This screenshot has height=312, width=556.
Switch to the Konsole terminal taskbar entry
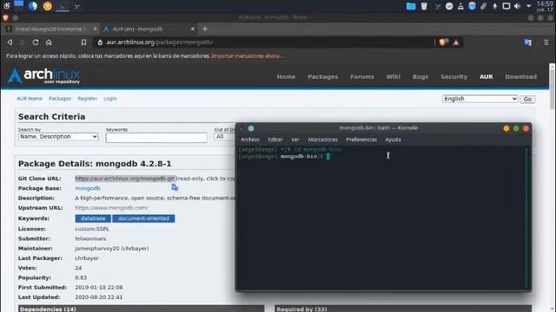coord(63,6)
